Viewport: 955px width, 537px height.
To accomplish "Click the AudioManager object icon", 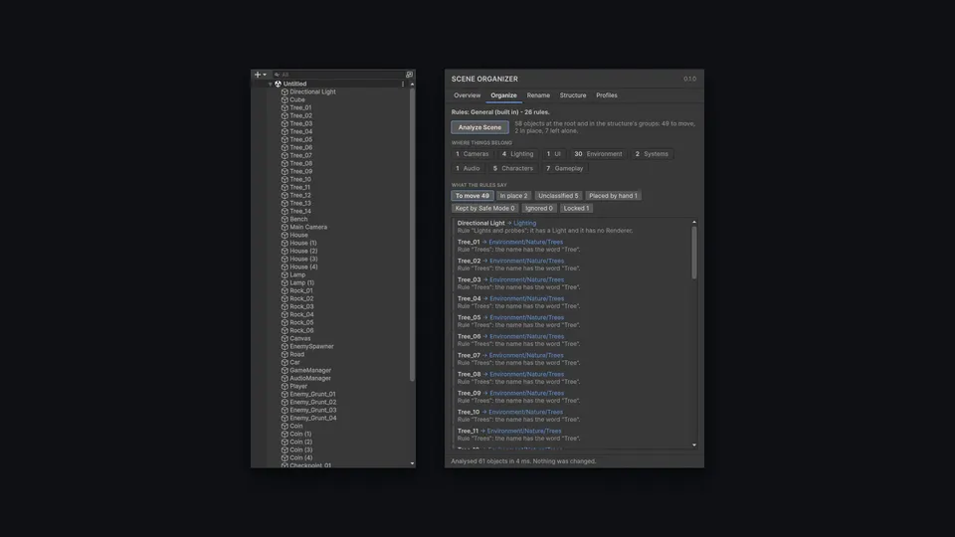I will click(x=285, y=378).
